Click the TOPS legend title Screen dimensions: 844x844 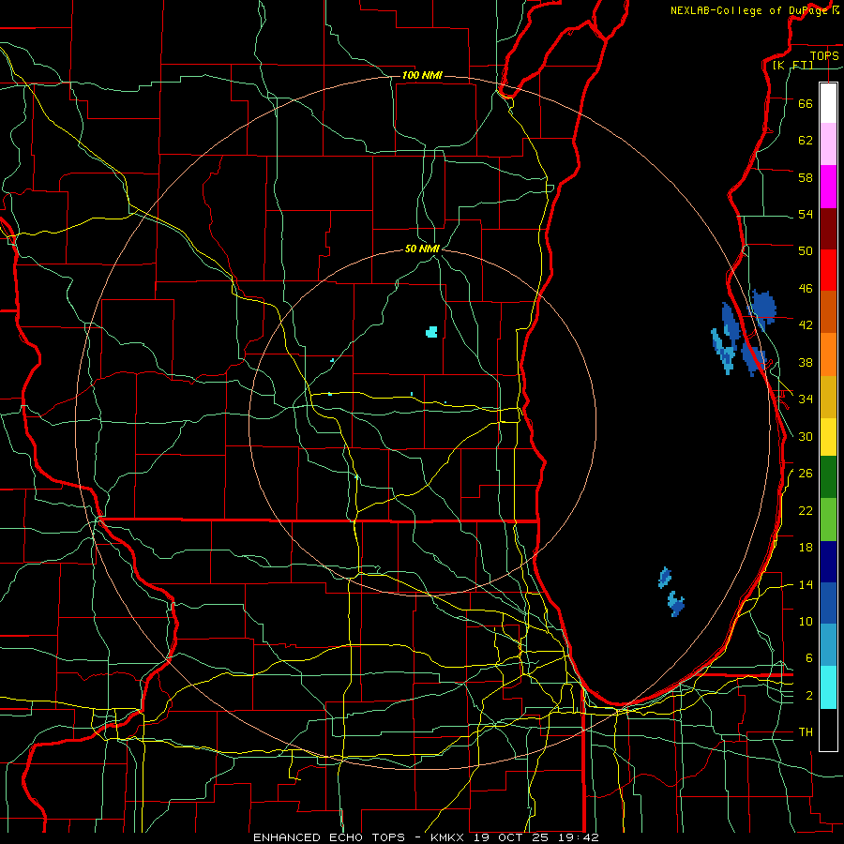[x=824, y=55]
